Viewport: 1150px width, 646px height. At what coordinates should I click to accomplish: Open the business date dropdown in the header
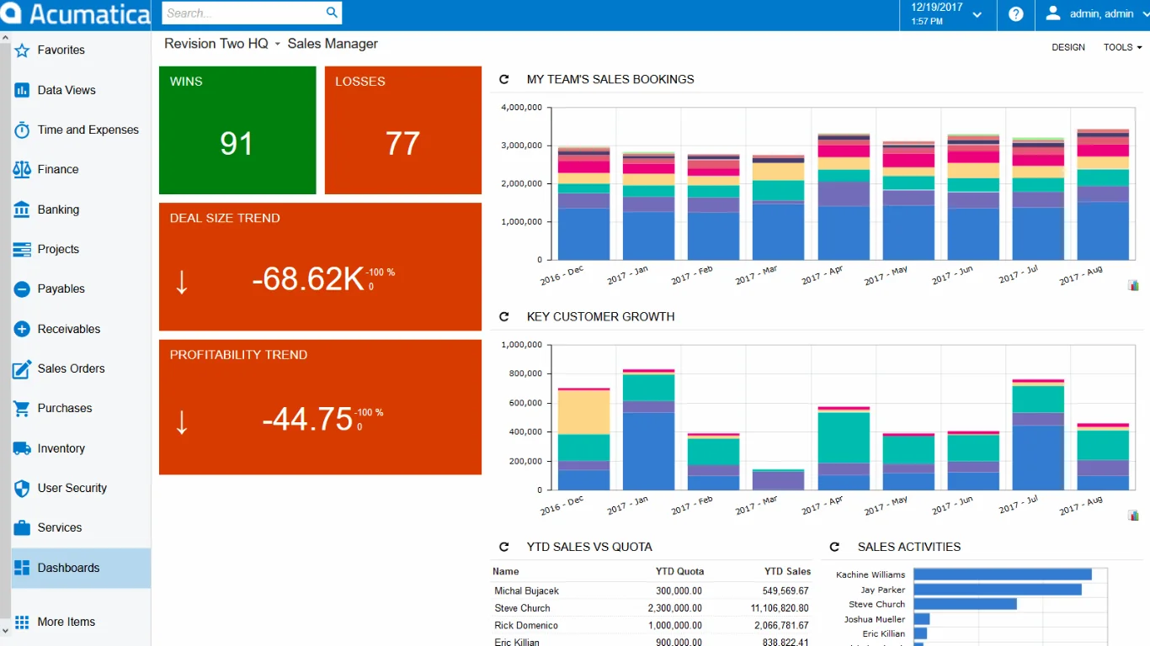[x=976, y=14]
